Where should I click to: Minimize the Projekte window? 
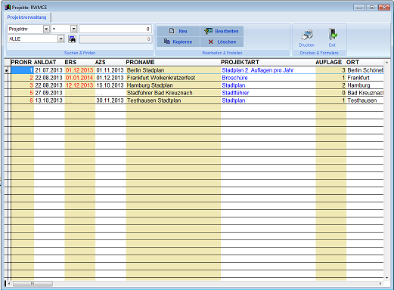point(359,8)
